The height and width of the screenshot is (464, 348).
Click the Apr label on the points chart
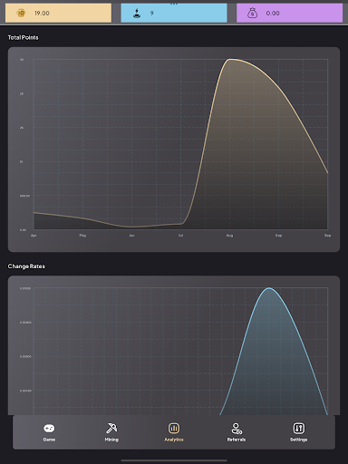(34, 236)
